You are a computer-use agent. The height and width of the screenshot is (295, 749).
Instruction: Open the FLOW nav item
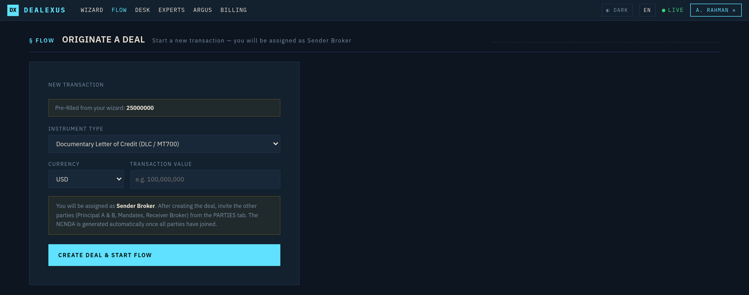pos(119,10)
